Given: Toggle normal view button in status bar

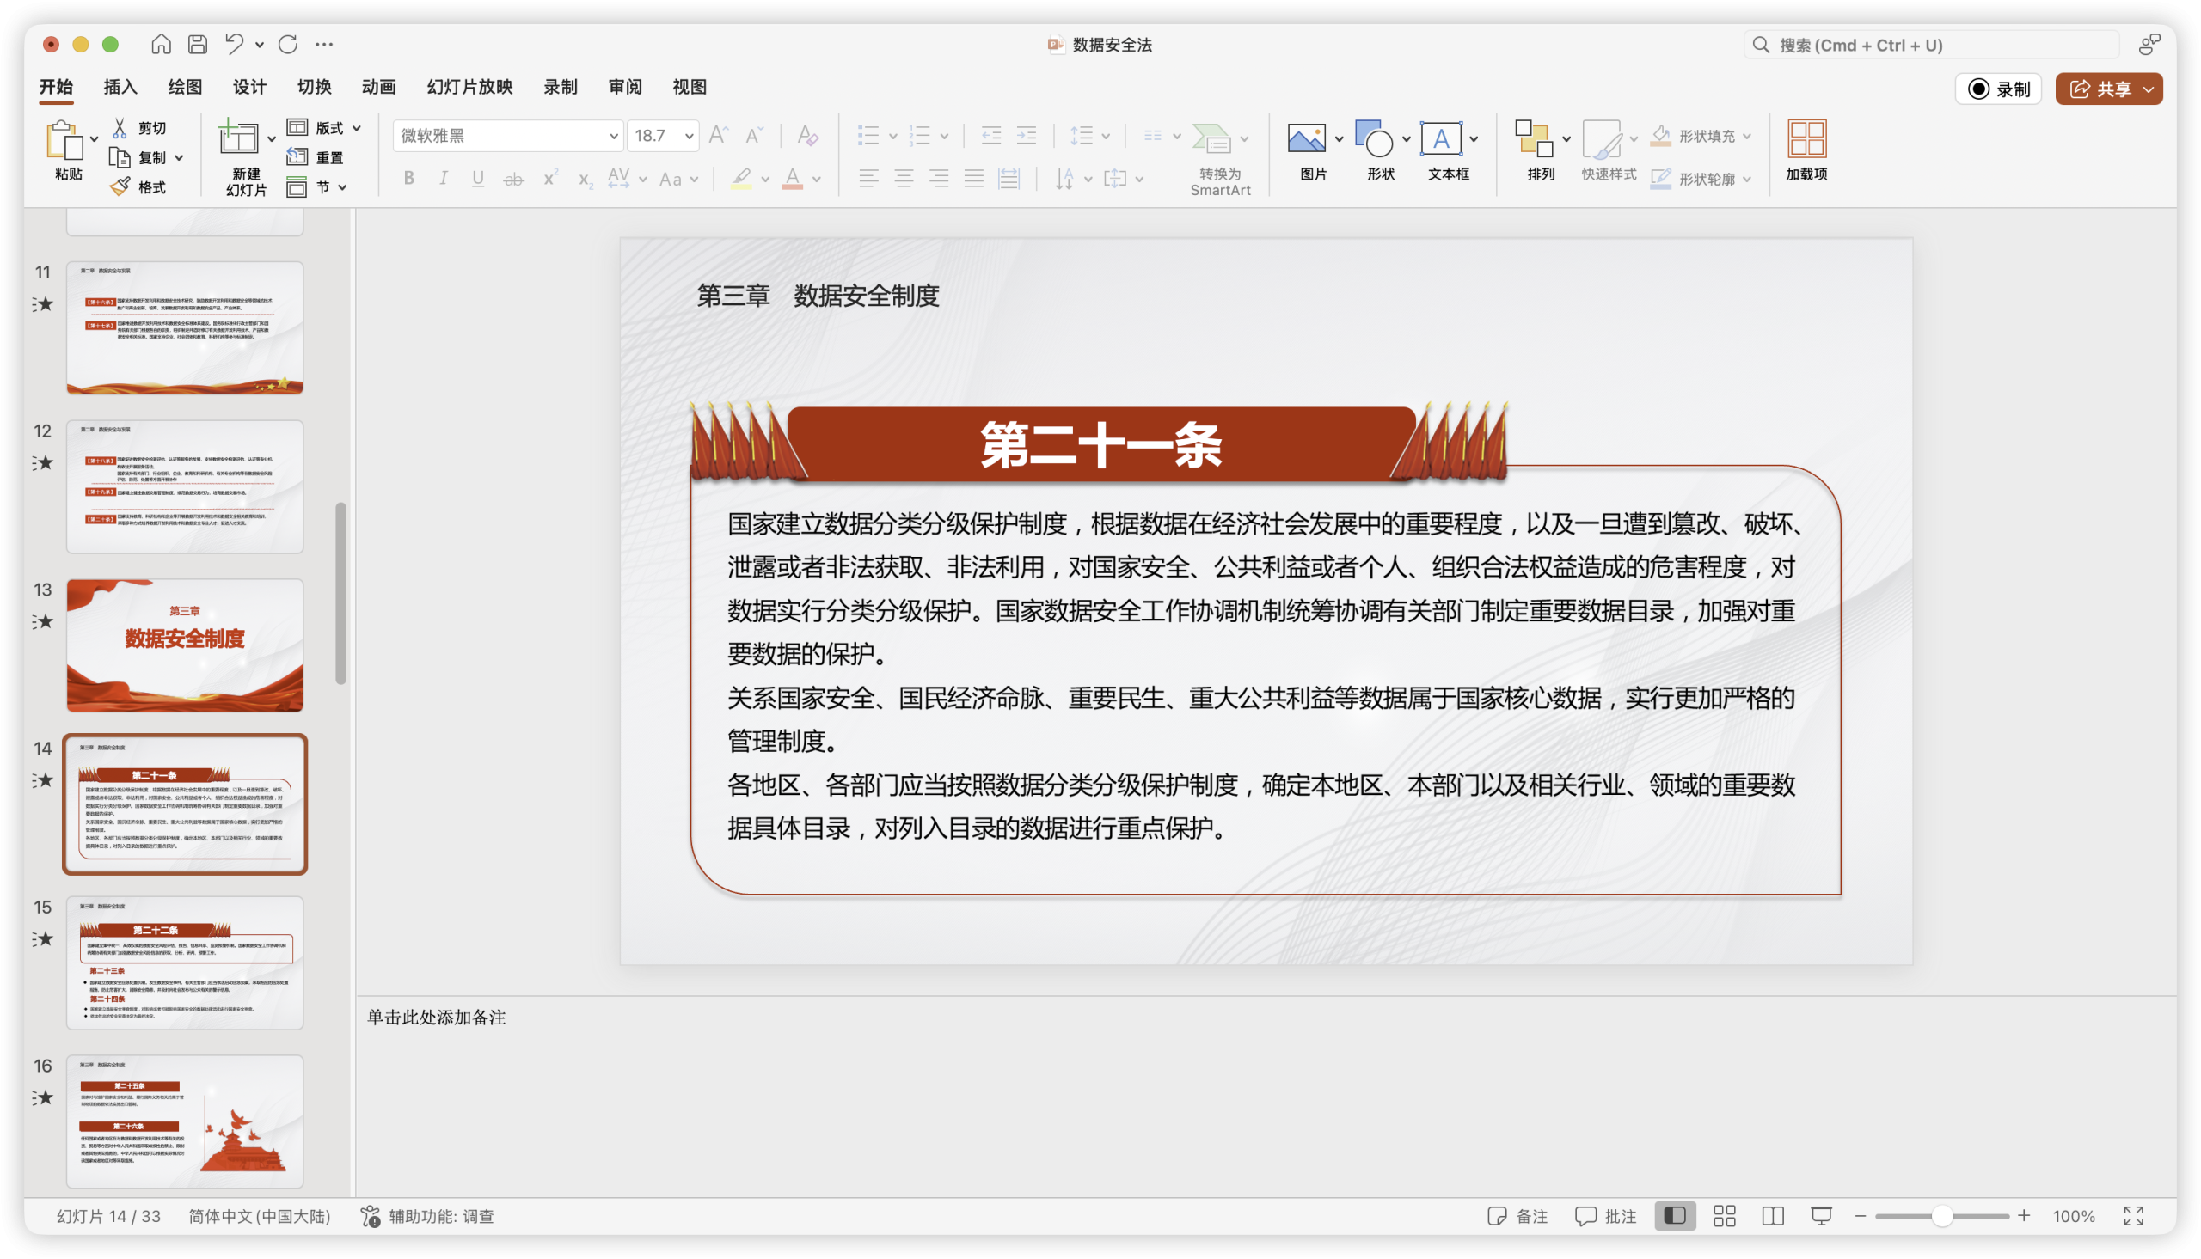Looking at the screenshot, I should (x=1675, y=1216).
